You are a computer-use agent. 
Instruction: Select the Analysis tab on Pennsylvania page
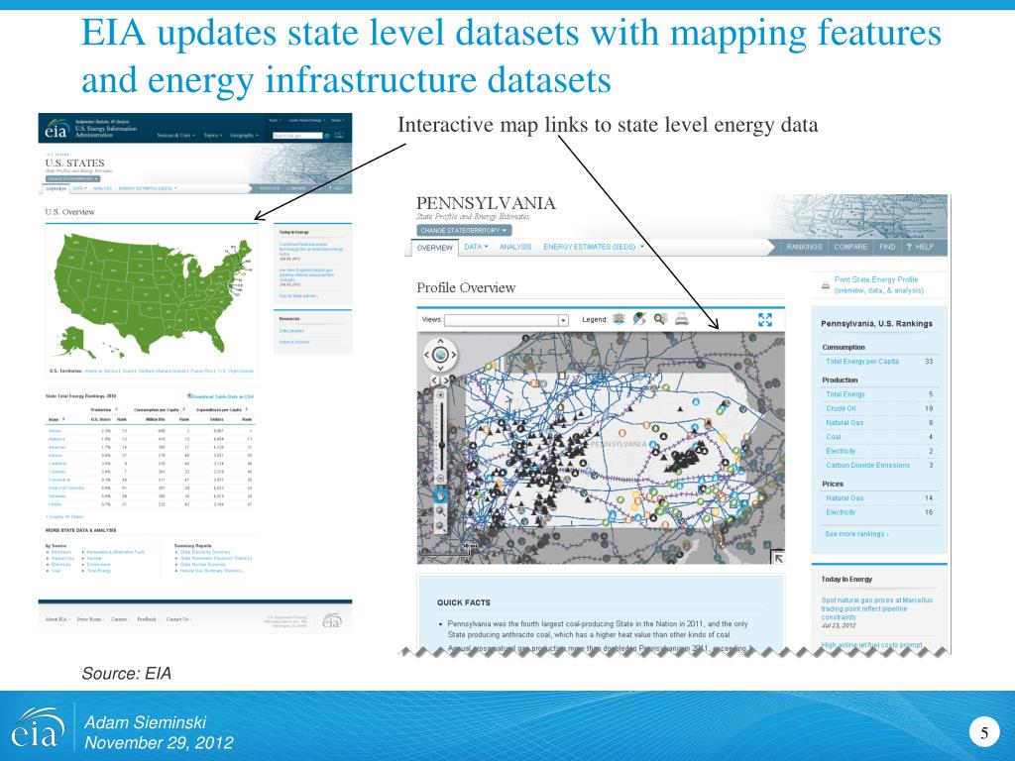click(515, 247)
